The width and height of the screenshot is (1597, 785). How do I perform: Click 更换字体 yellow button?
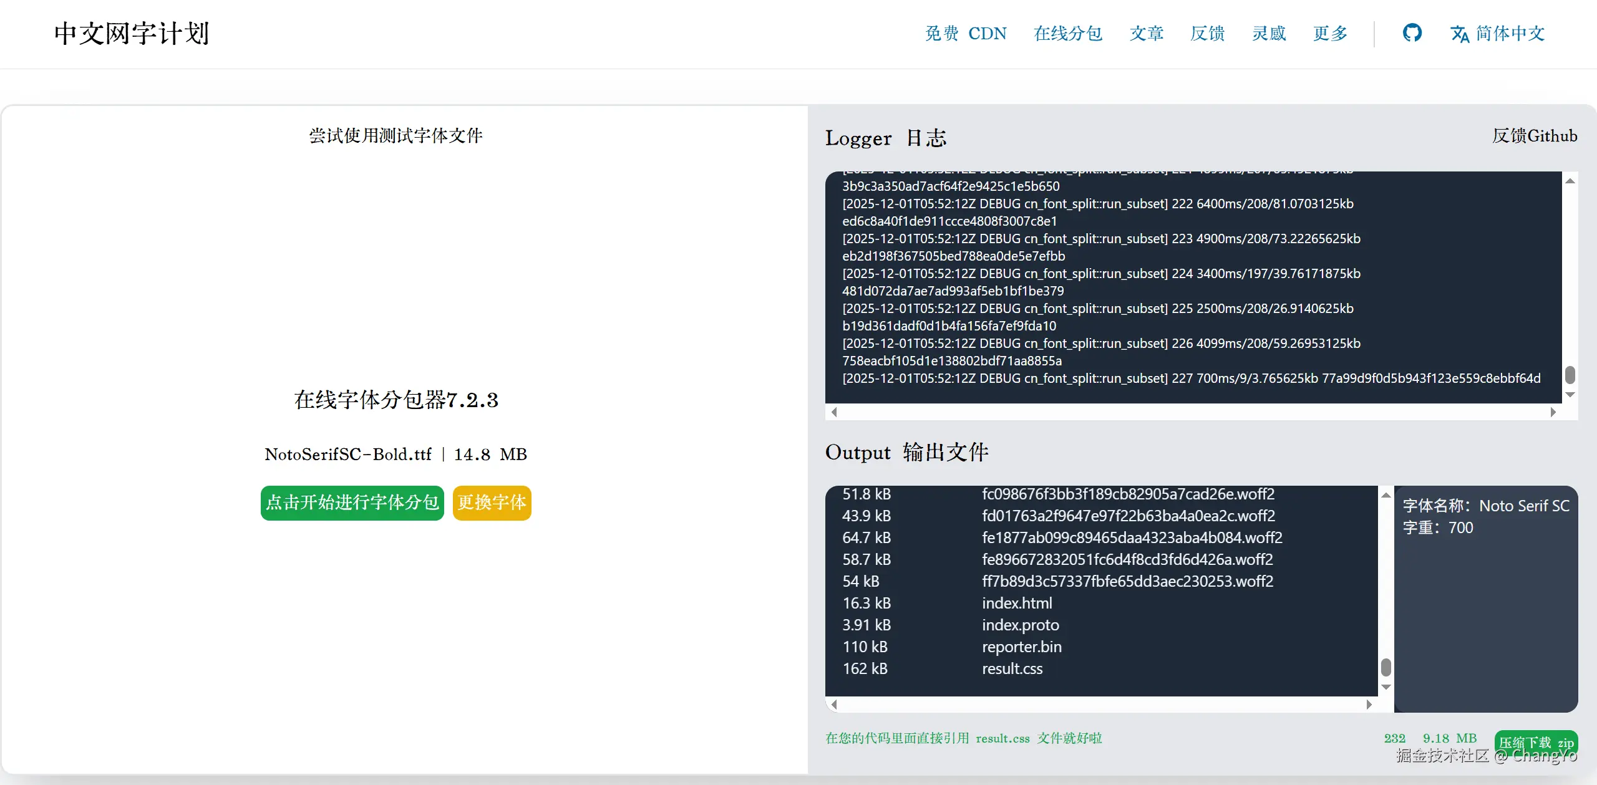pos(492,503)
